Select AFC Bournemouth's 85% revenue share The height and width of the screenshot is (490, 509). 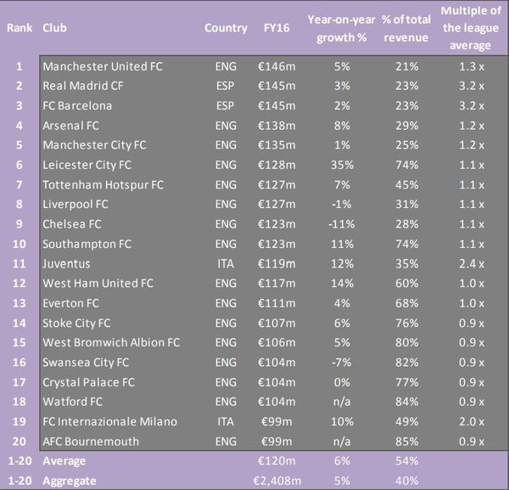[406, 442]
